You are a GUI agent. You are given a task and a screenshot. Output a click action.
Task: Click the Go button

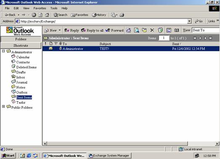tap(199, 21)
